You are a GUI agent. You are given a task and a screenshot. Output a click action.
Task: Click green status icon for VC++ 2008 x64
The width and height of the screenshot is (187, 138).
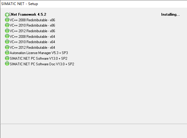pyautogui.click(x=7, y=36)
